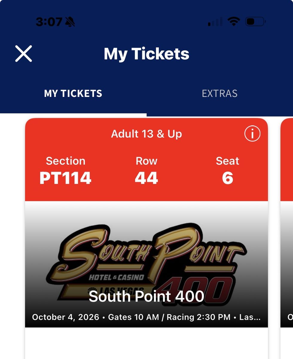Tap the October 4, 2026 event details line
The width and height of the screenshot is (293, 359).
click(x=146, y=317)
